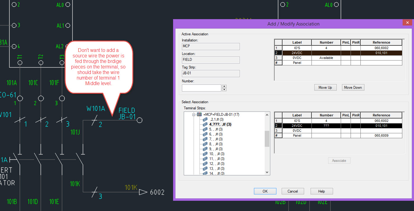Viewport: 414px width, 211px height.
Task: Select the bold 4.??? terminal icon
Action: [x=205, y=124]
